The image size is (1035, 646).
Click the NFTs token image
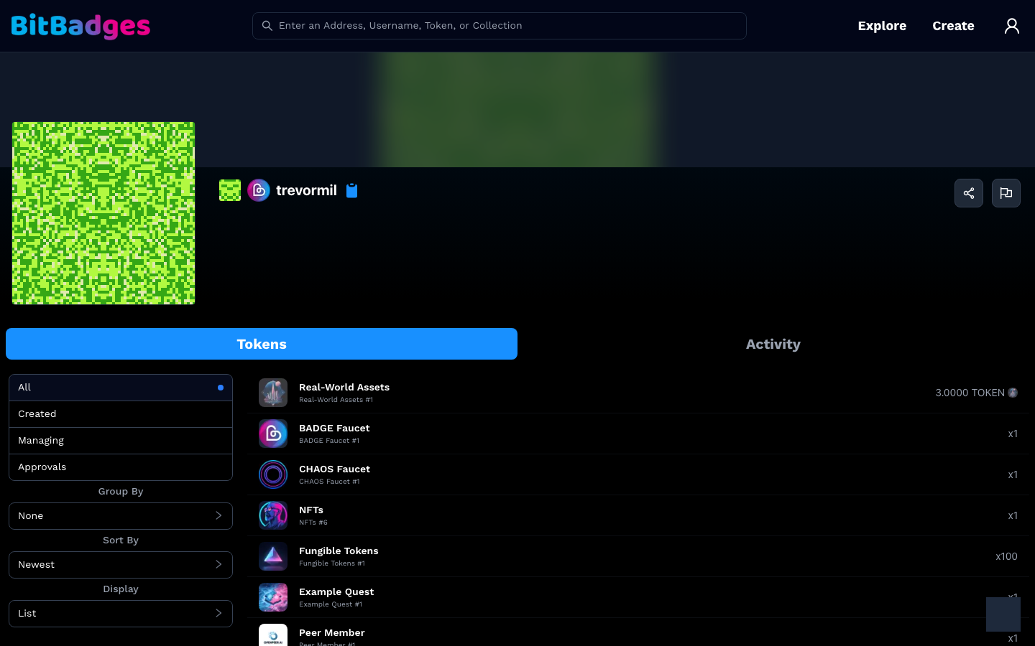273,515
